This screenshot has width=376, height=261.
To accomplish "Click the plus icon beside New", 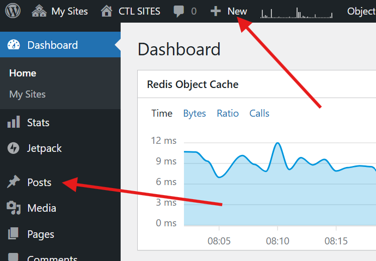I will pos(216,11).
